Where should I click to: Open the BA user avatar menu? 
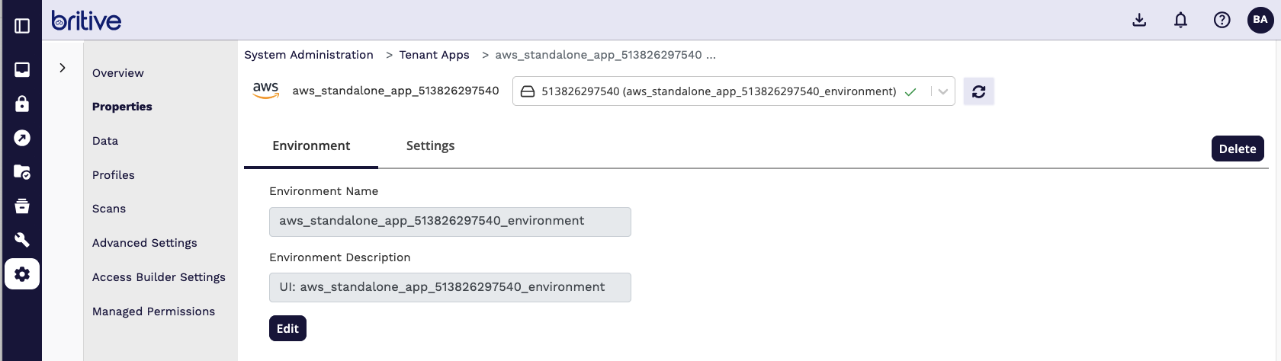1260,20
